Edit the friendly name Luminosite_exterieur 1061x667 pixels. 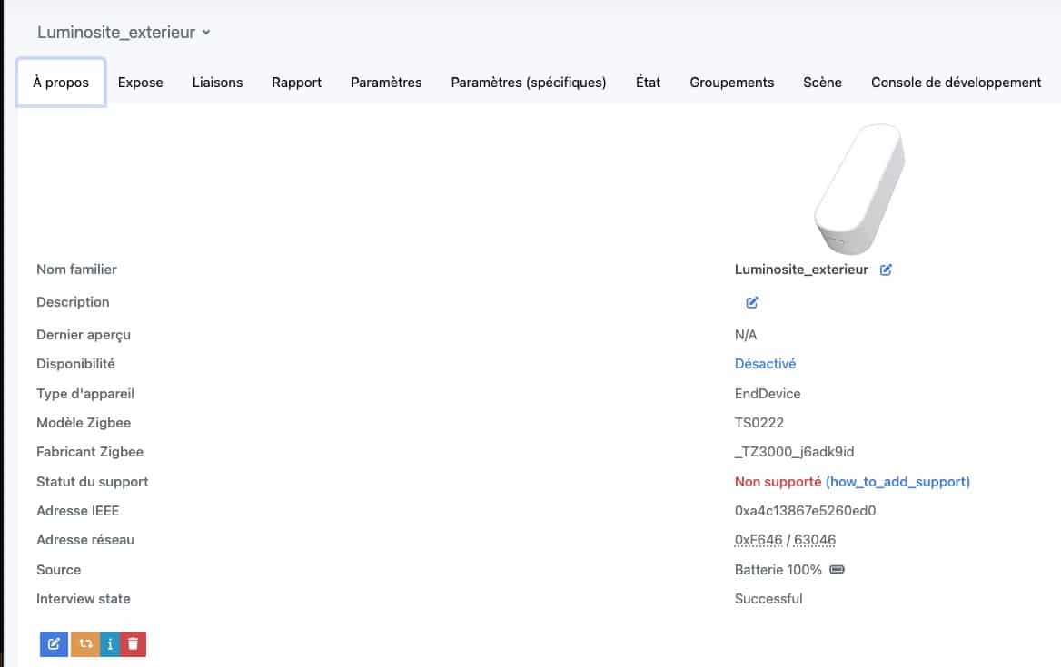pyautogui.click(x=886, y=270)
